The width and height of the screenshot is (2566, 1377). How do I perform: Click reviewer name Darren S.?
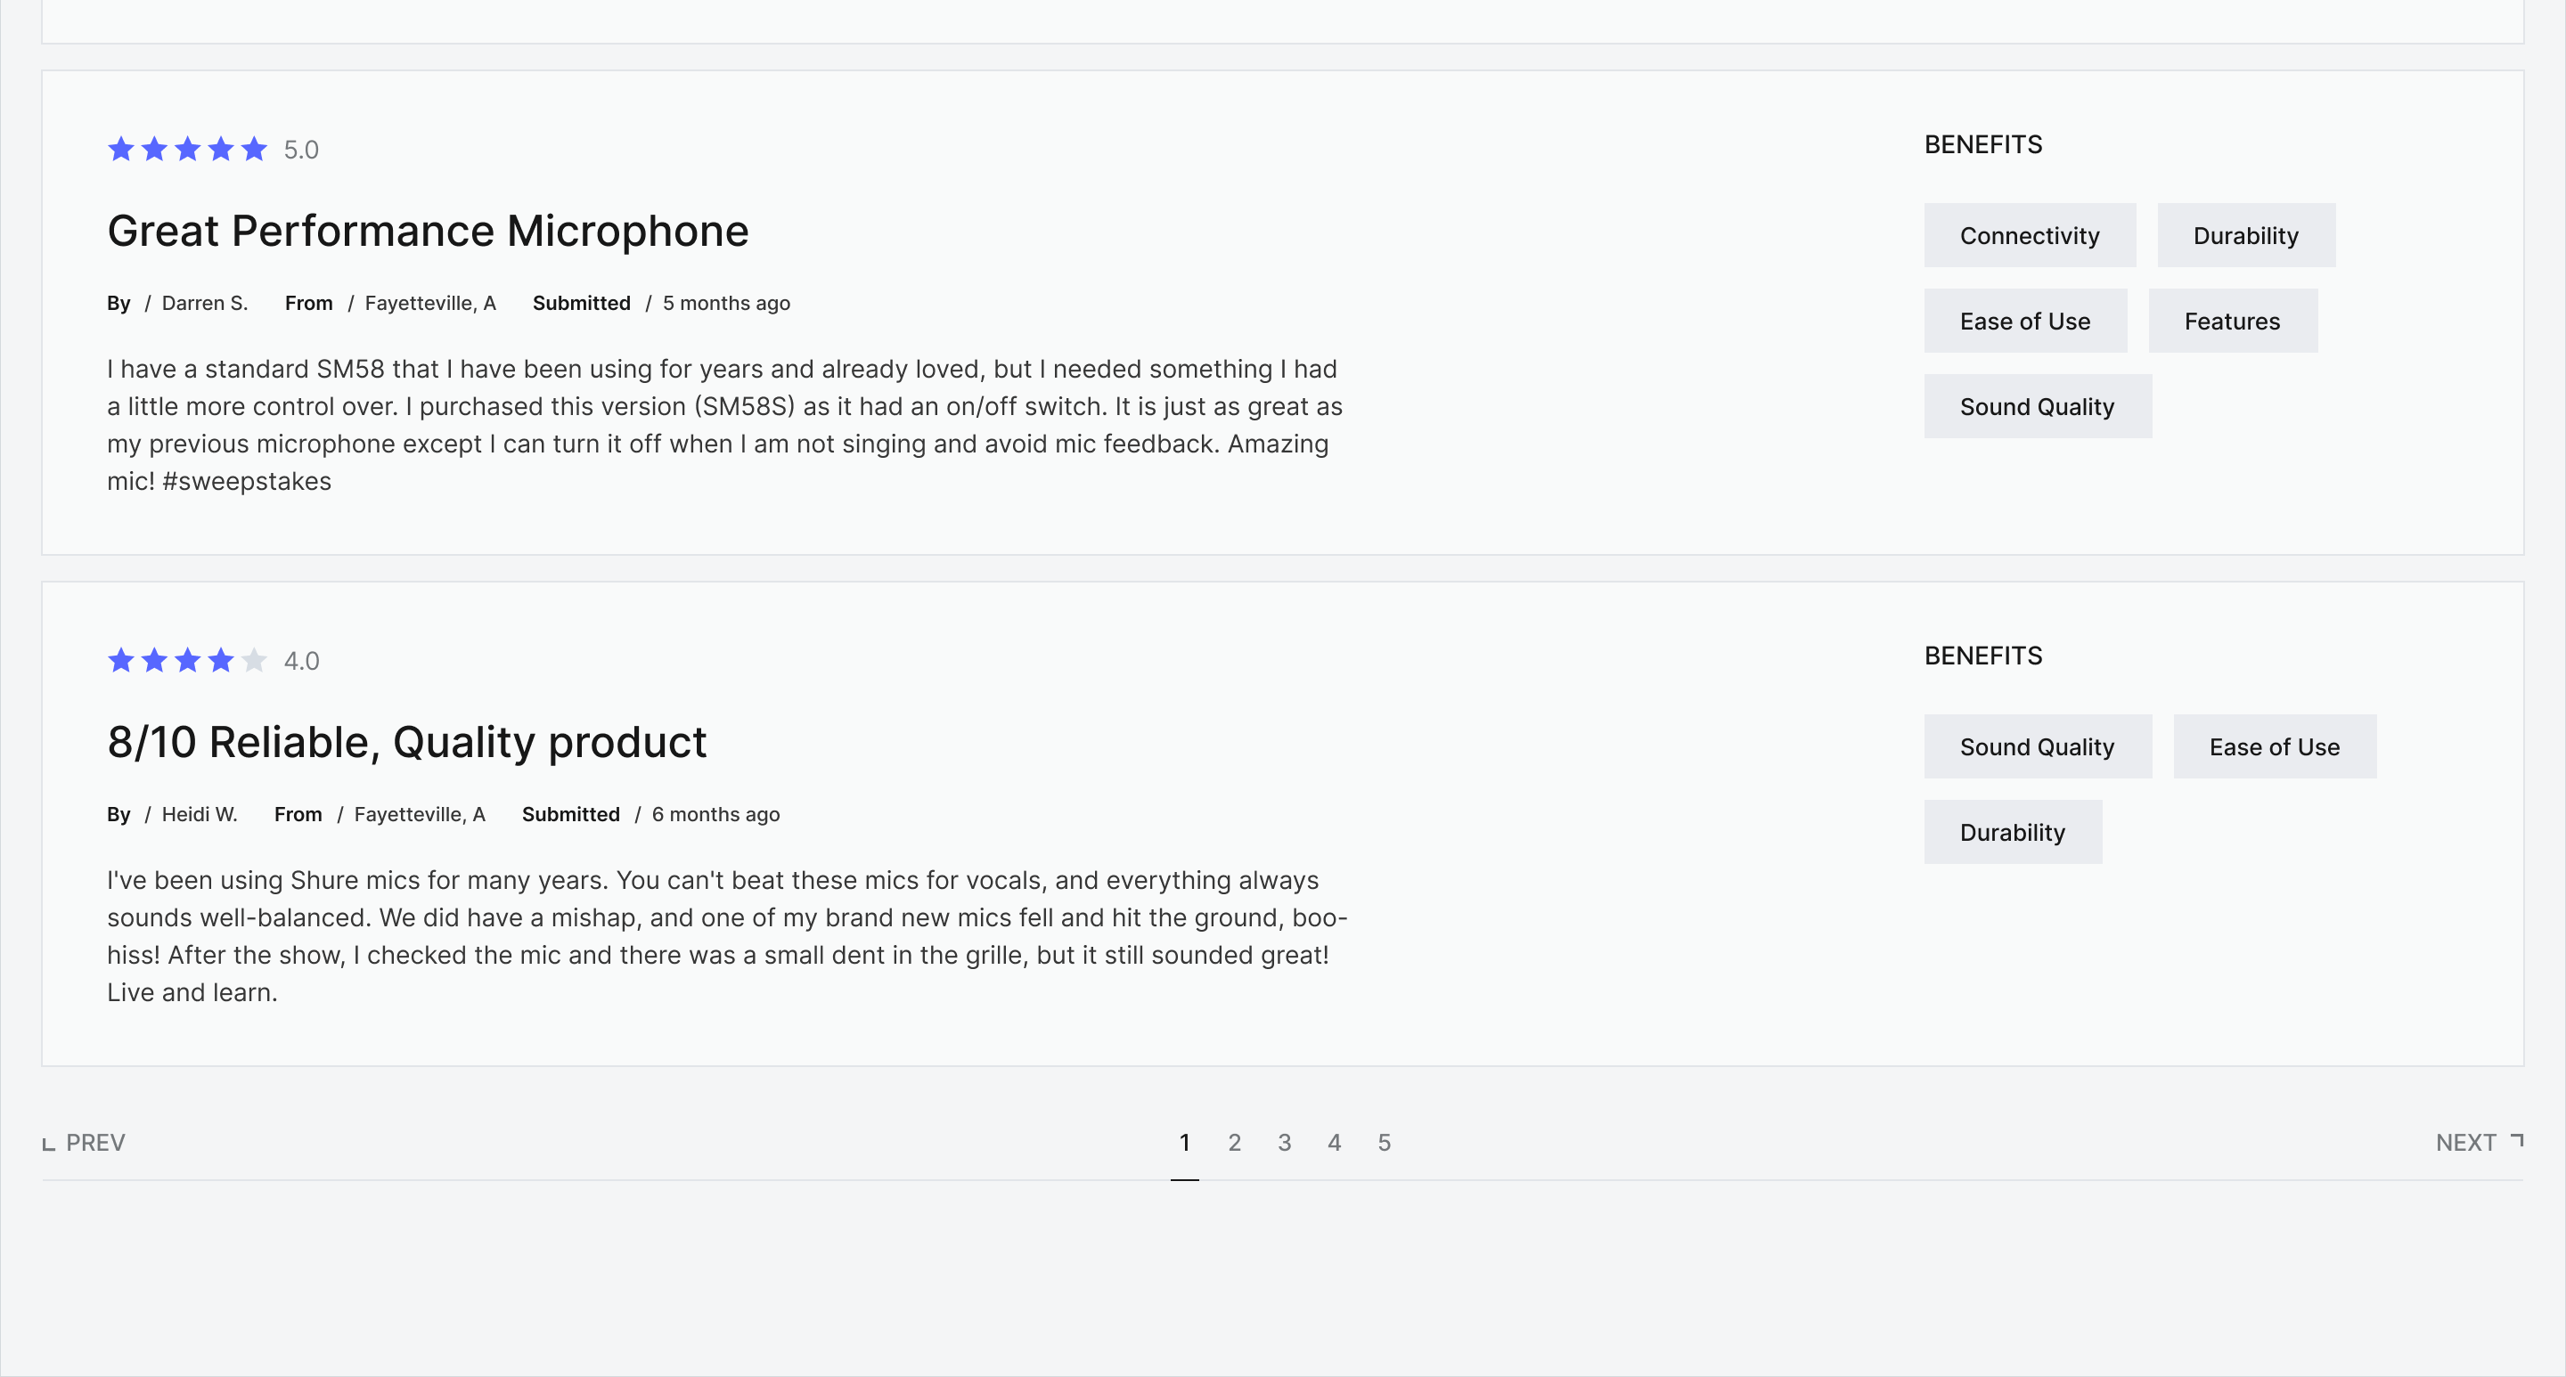tap(204, 304)
